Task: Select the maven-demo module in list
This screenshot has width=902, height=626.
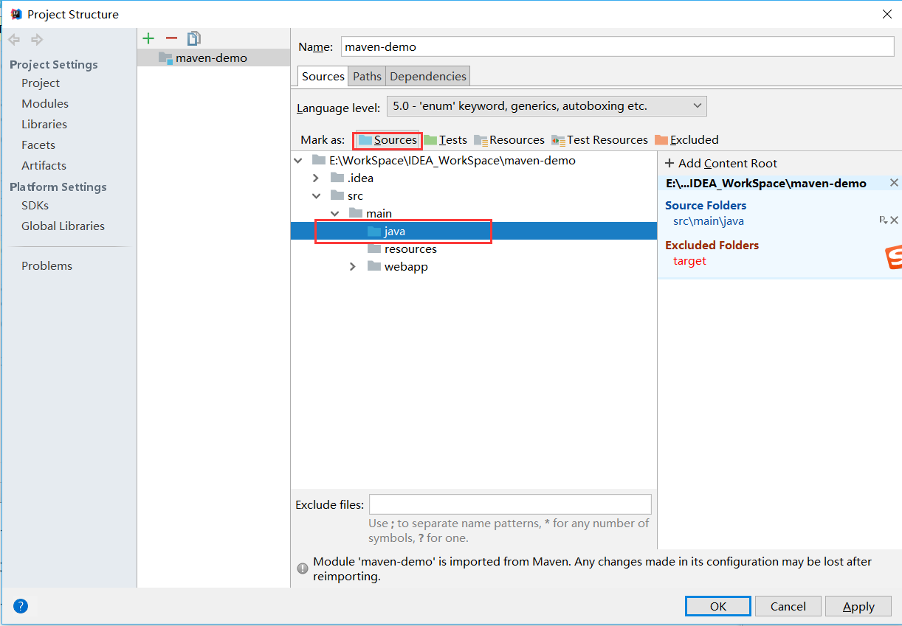Action: click(214, 58)
